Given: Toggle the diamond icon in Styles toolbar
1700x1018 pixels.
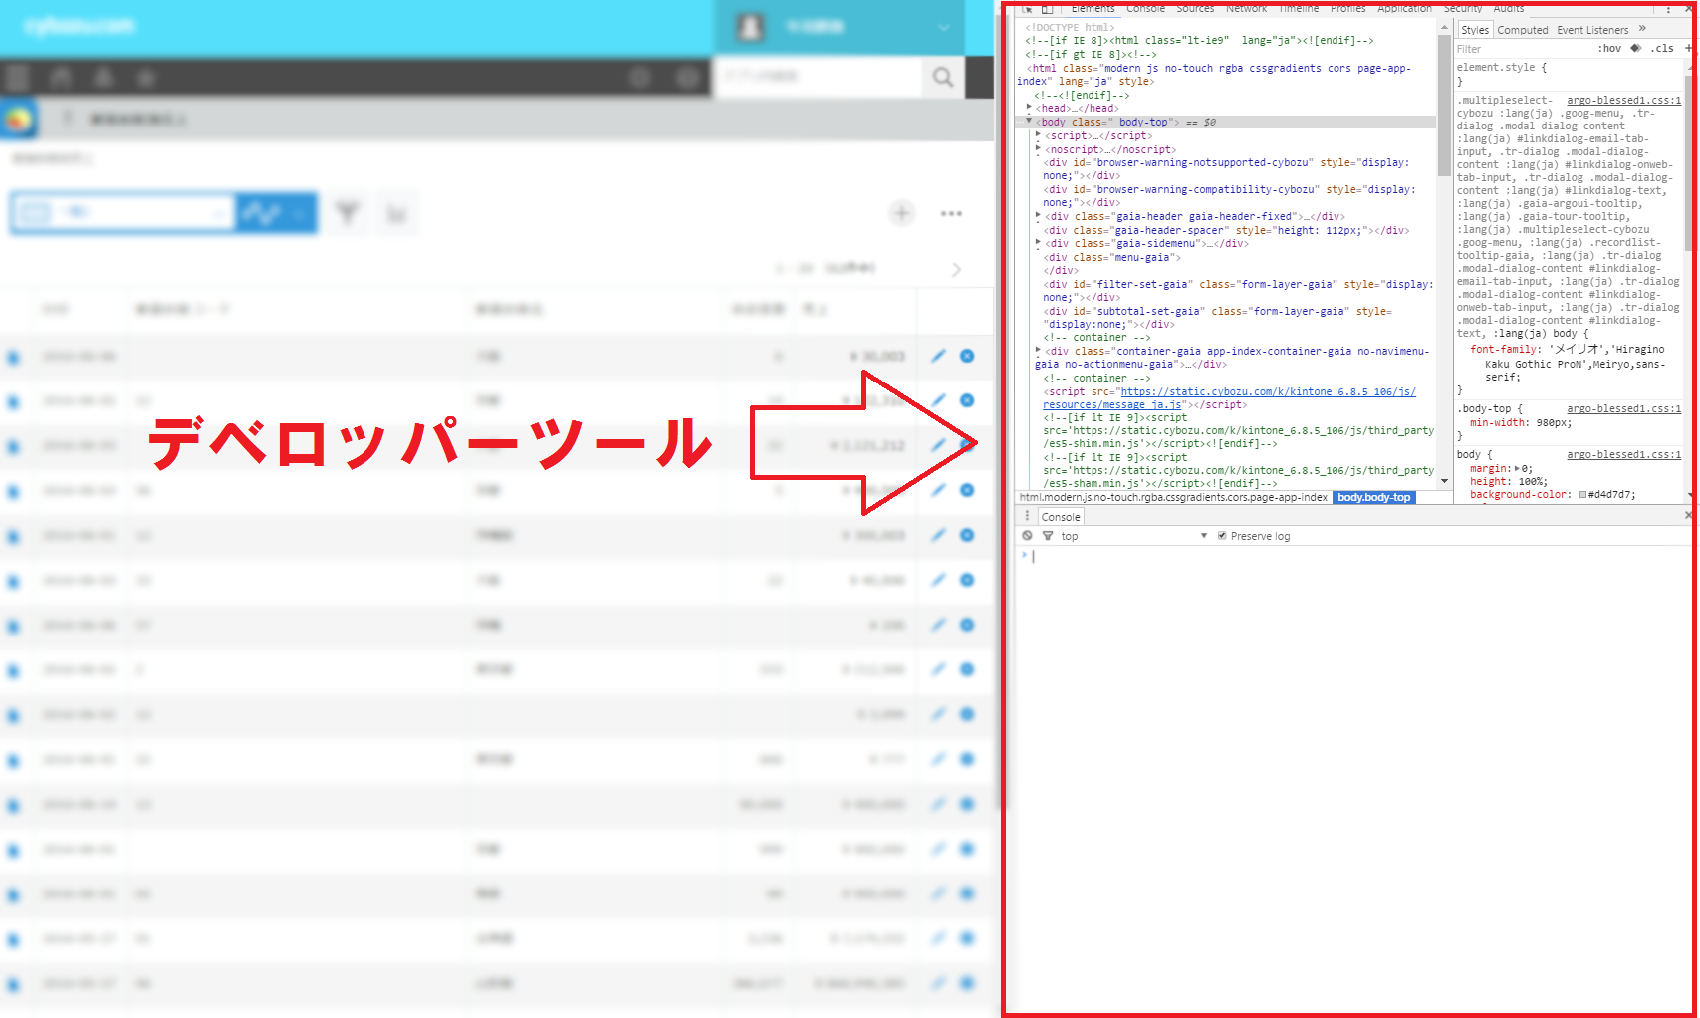Looking at the screenshot, I should pos(1635,48).
